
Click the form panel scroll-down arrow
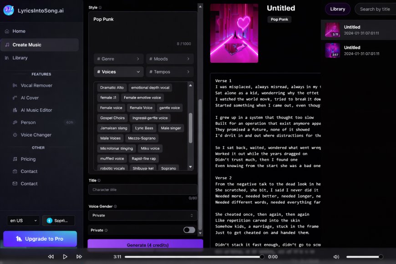point(200,233)
